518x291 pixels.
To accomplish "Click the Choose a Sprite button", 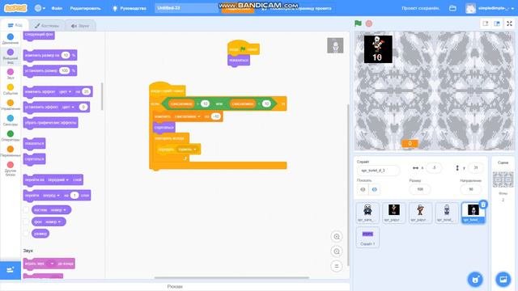I will (x=475, y=280).
